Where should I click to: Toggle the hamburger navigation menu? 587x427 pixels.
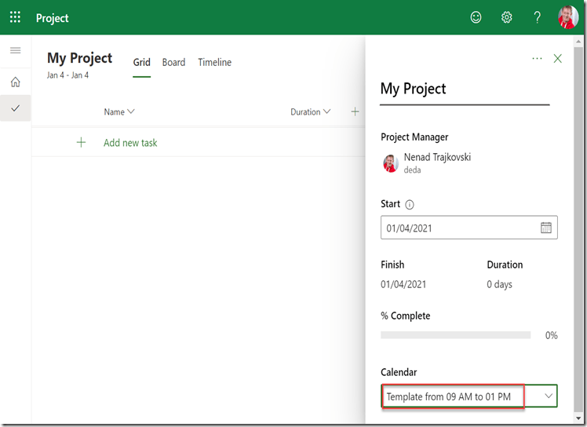(x=16, y=50)
